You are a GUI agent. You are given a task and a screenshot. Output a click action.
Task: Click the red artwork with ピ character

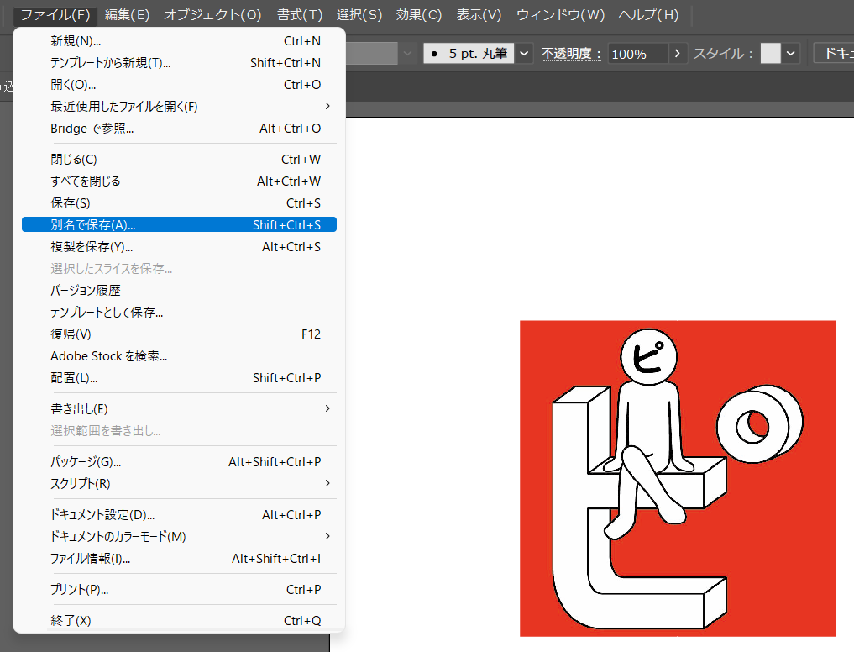coord(678,478)
